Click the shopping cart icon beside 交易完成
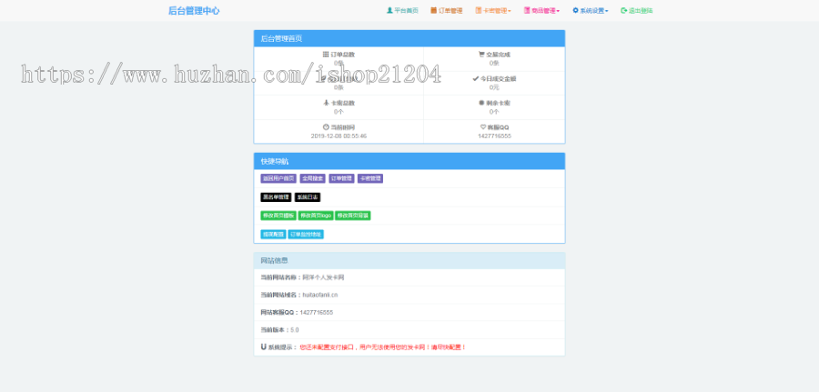The image size is (819, 392). tap(481, 55)
